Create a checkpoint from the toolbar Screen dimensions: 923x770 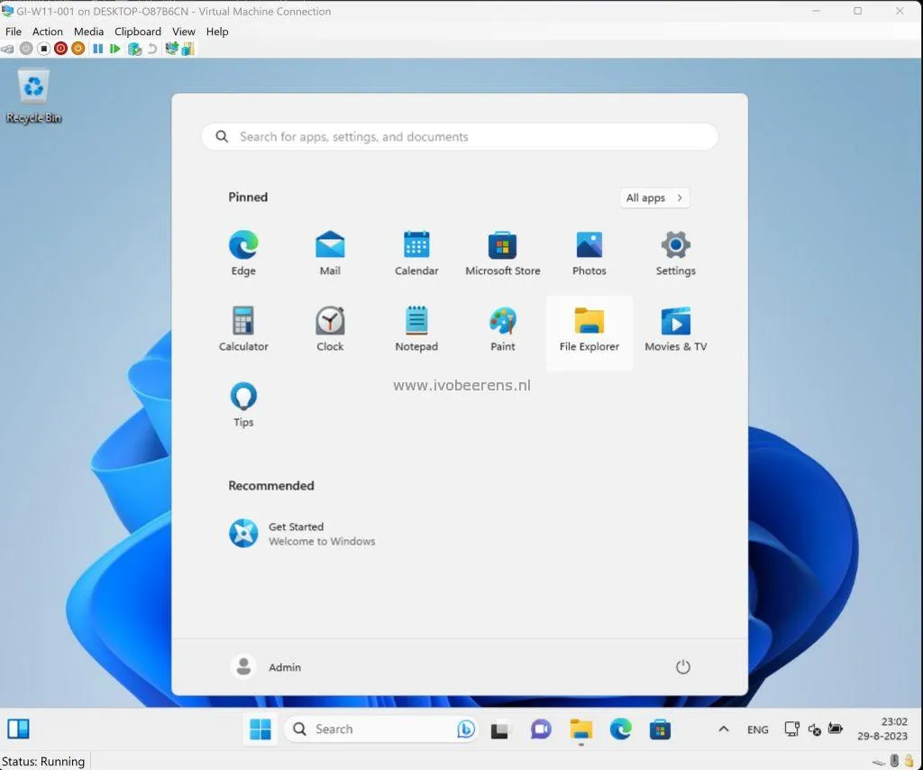pyautogui.click(x=135, y=49)
